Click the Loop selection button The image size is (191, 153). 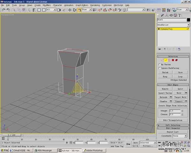coord(180,76)
